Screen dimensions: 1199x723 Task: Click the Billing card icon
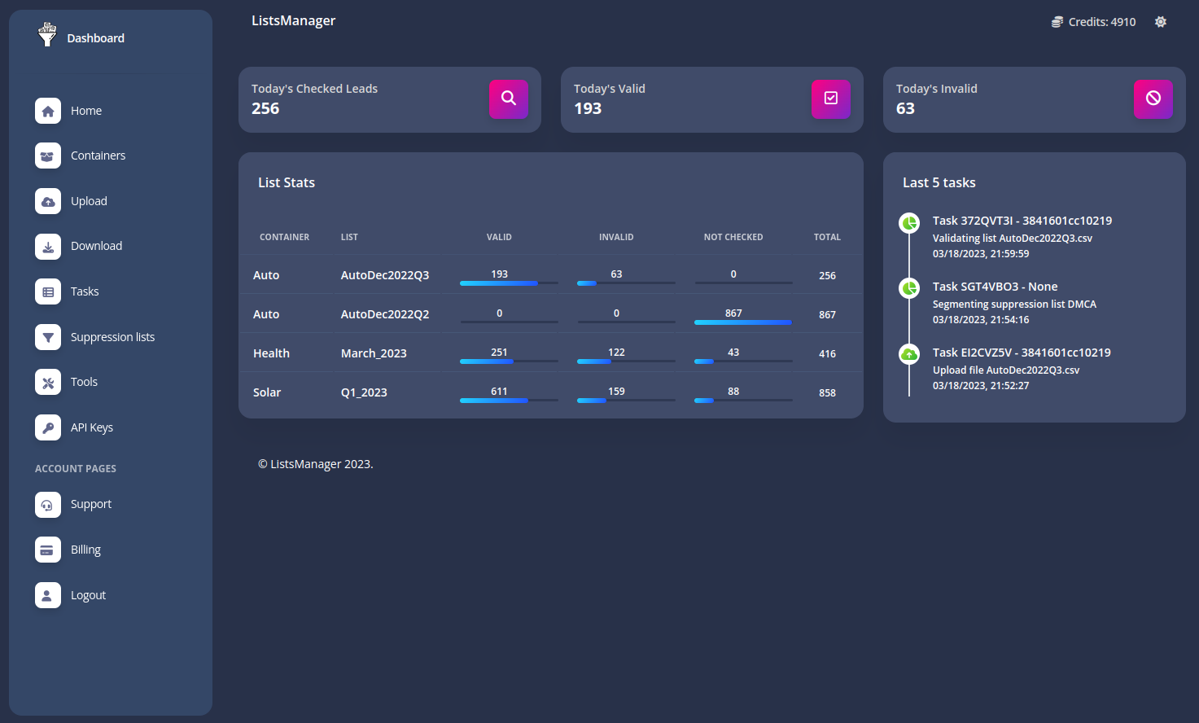click(48, 550)
